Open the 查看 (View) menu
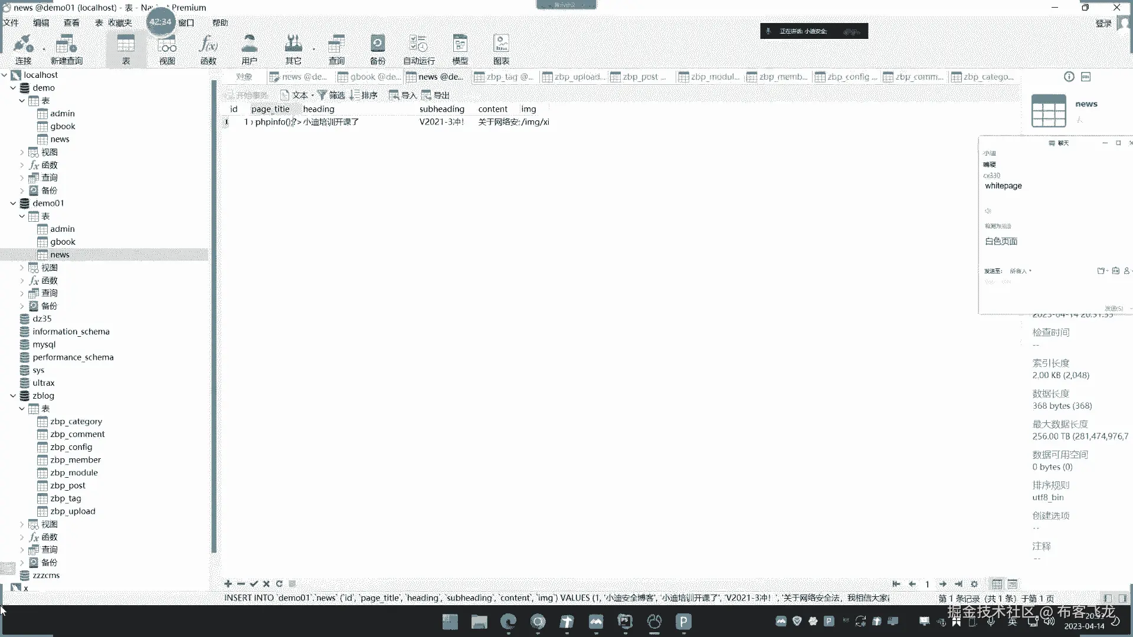Image resolution: width=1133 pixels, height=637 pixels. pyautogui.click(x=71, y=23)
